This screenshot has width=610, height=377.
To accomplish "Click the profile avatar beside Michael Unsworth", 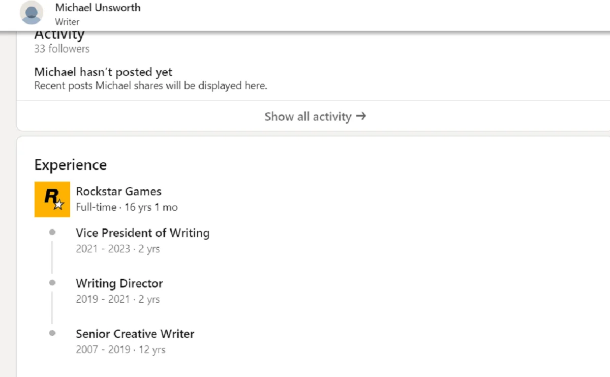I will (32, 13).
